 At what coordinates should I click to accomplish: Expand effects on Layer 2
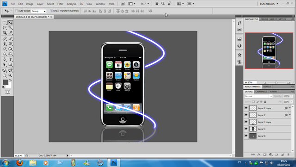coord(290,115)
